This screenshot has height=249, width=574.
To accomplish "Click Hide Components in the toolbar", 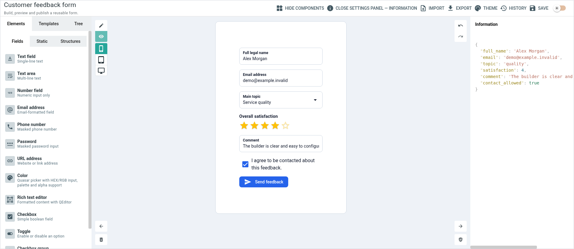I will click(300, 8).
